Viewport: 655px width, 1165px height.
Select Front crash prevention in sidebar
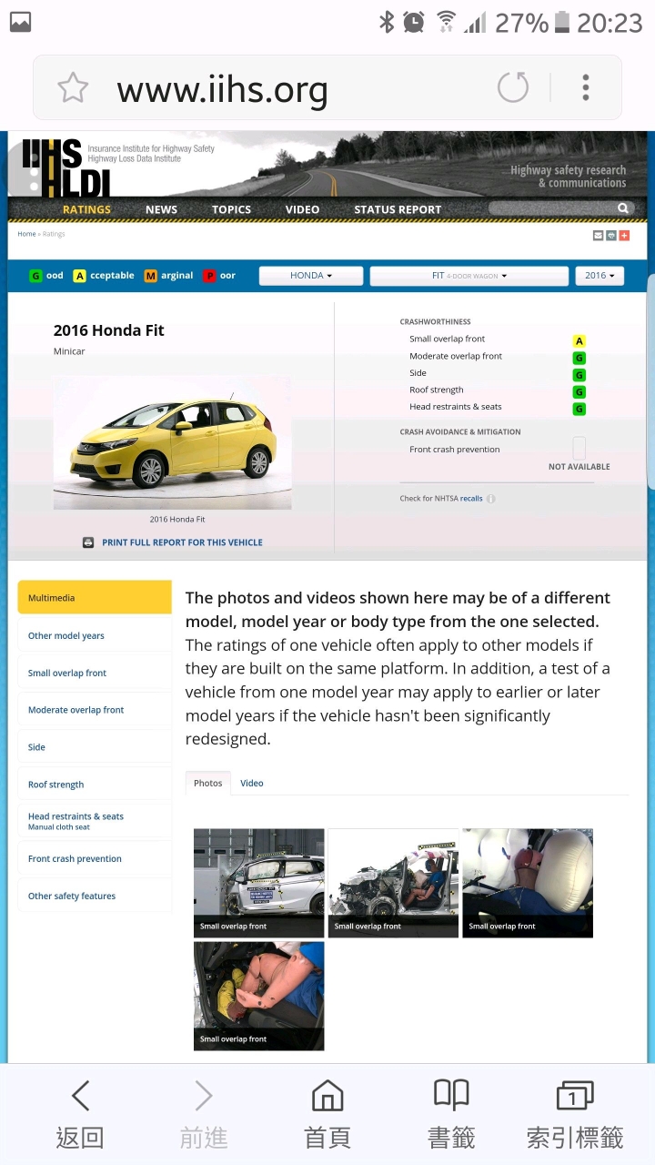[x=95, y=858]
